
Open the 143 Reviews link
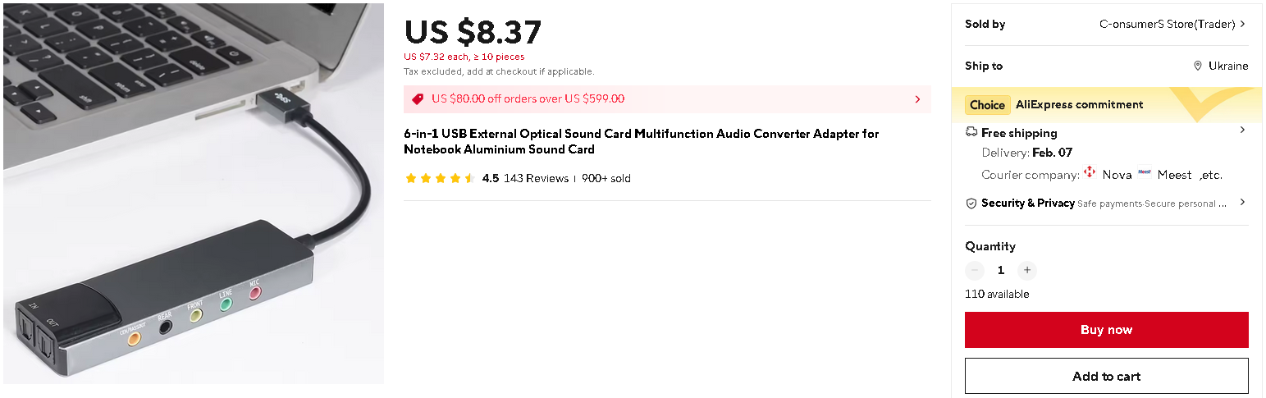[x=536, y=178]
